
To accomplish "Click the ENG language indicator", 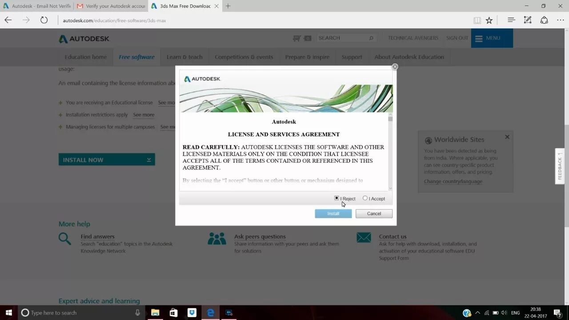I will (515, 313).
